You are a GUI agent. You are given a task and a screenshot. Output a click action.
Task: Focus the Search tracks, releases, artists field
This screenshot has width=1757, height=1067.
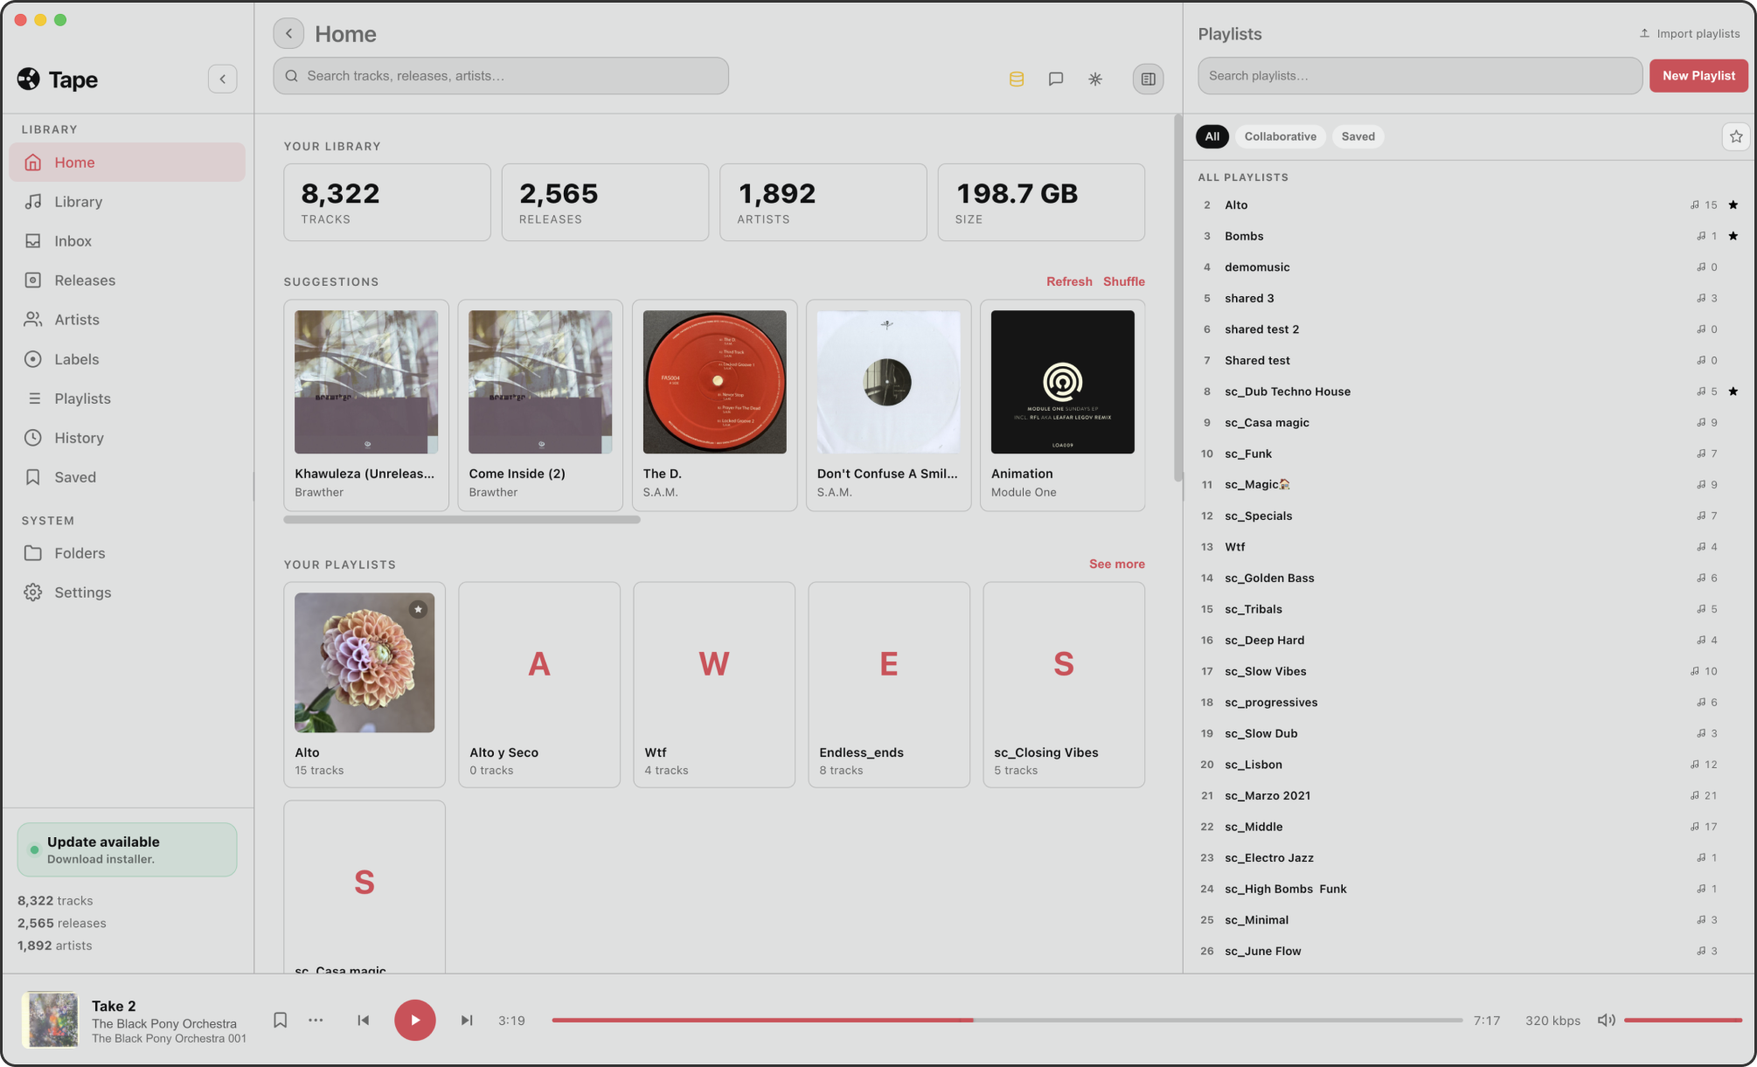pos(501,76)
